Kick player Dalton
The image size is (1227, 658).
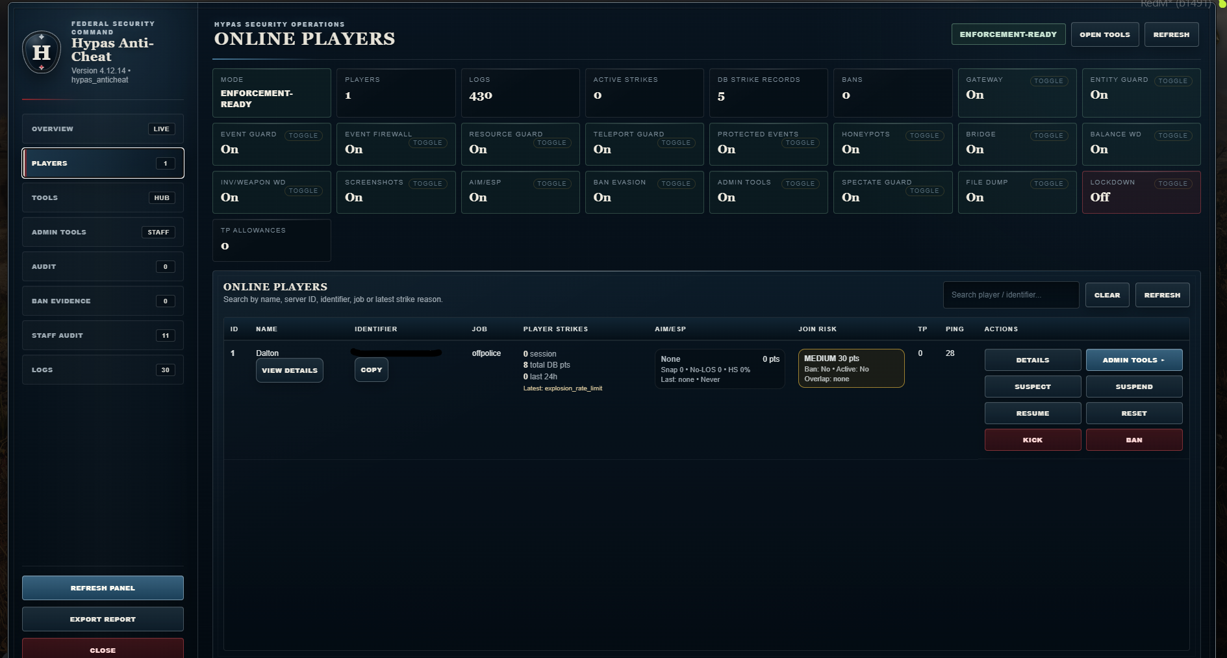[x=1033, y=440]
